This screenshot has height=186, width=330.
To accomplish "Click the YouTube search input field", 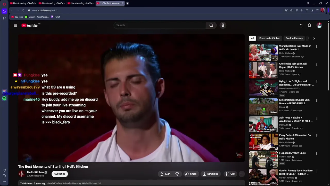I will pos(160,25).
